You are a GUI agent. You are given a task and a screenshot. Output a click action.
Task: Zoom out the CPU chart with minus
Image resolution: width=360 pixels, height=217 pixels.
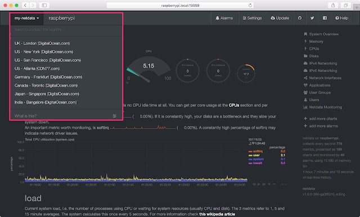click(x=274, y=184)
